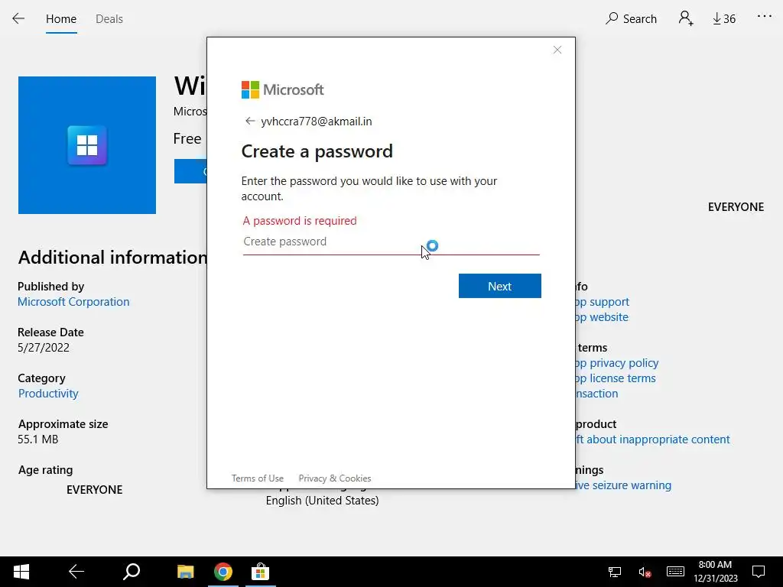Click the app tile image

tap(87, 145)
